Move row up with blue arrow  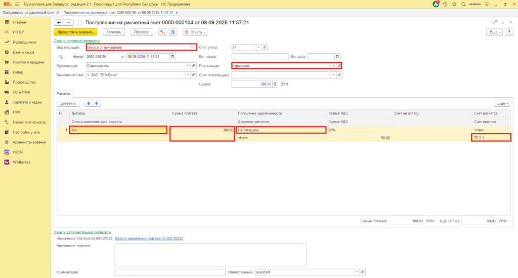89,103
